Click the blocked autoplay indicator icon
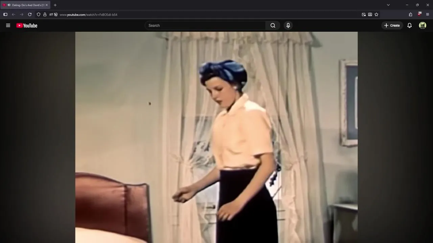 (56, 15)
